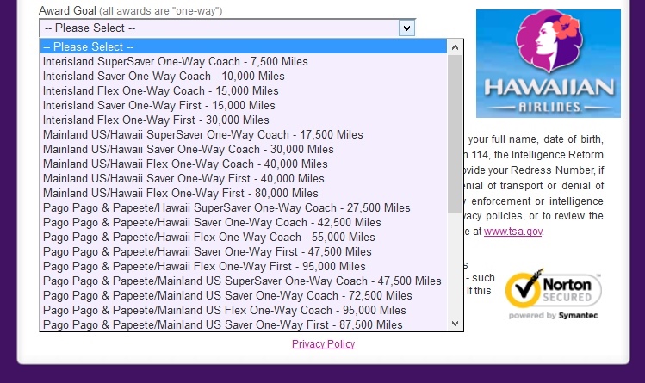Image resolution: width=645 pixels, height=383 pixels.
Task: Choose Interisland SuperSaver One-Way Coach 7,500 Miles
Action: 244,61
